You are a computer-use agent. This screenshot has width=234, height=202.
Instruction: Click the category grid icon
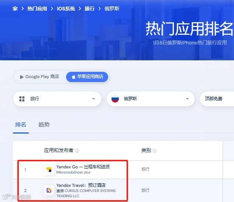22,99
